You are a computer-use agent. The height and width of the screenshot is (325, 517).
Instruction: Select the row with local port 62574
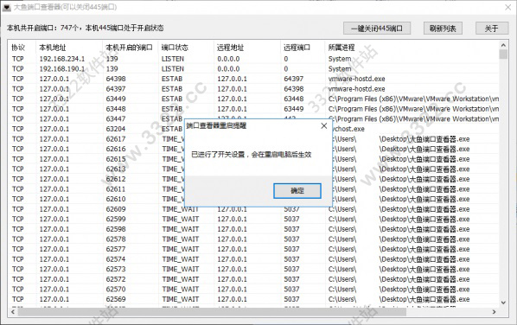click(x=253, y=259)
